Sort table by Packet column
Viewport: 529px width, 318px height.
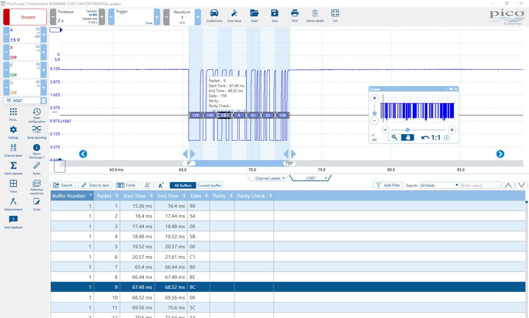click(107, 196)
